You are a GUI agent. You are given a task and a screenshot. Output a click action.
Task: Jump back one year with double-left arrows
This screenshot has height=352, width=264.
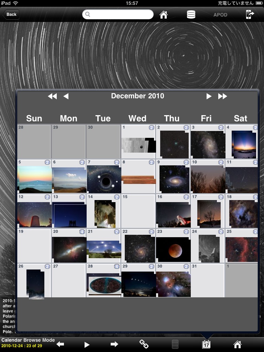(x=52, y=96)
